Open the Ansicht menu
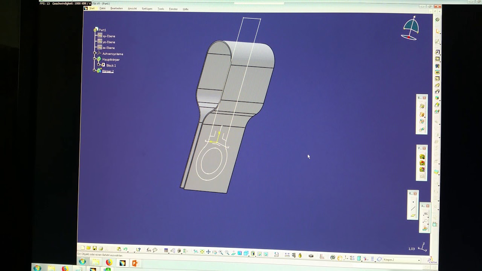The width and height of the screenshot is (482, 271). 132,8
